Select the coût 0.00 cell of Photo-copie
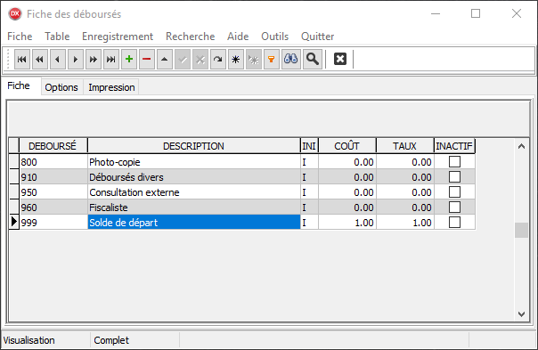 click(347, 162)
